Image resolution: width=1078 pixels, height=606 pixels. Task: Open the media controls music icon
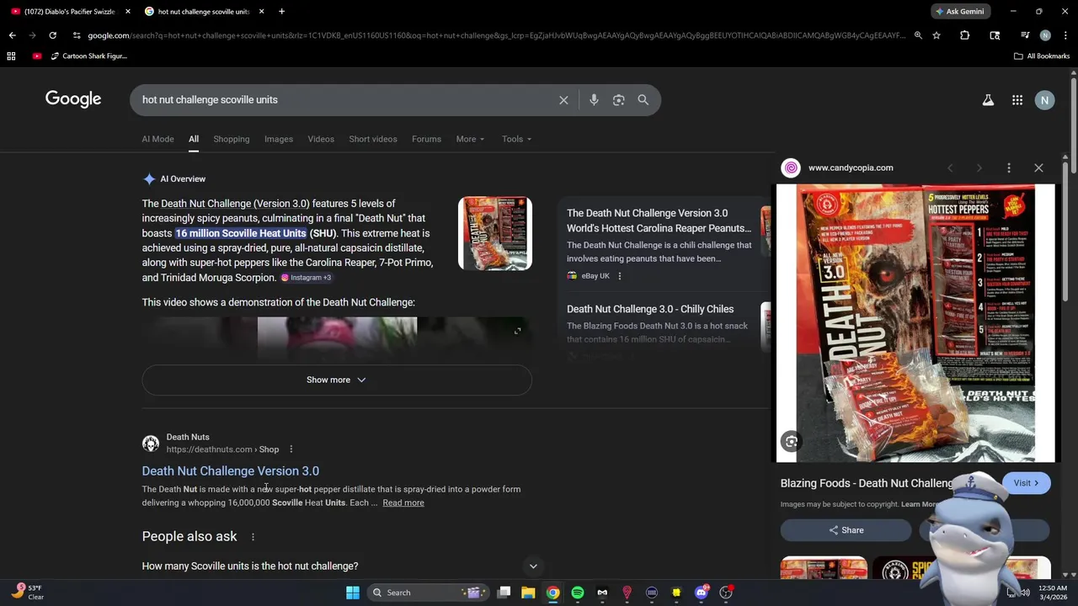tap(1025, 35)
